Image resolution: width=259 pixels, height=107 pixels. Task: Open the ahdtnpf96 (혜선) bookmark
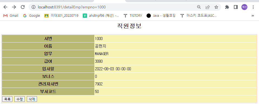point(101,16)
